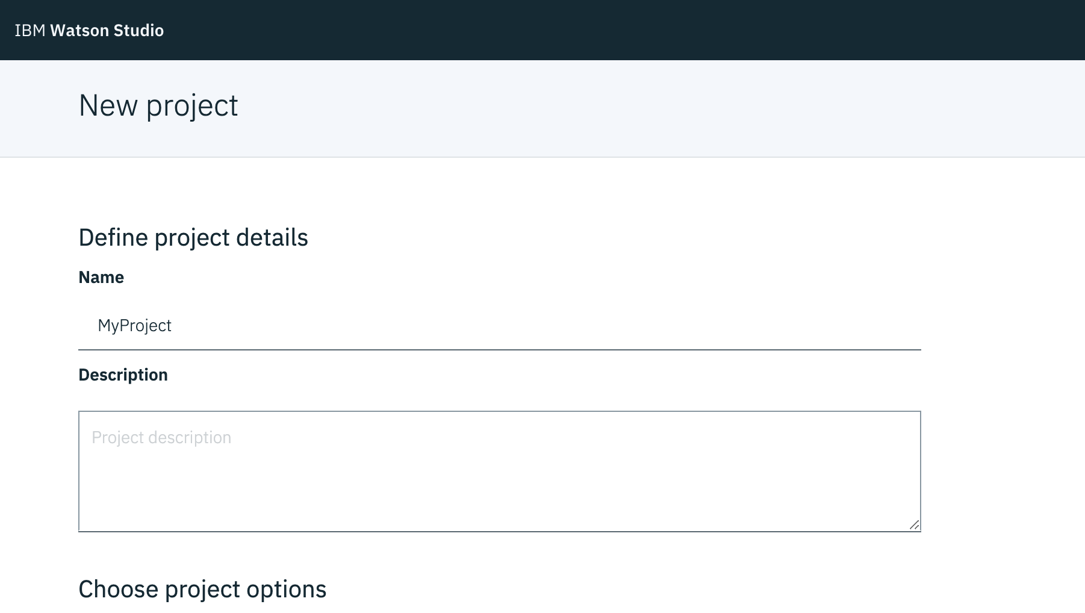Click the "New project" page title
The width and height of the screenshot is (1085, 613).
point(158,106)
